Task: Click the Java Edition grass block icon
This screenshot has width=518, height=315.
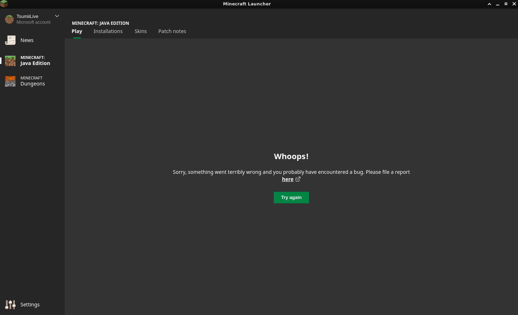Action: click(x=10, y=61)
